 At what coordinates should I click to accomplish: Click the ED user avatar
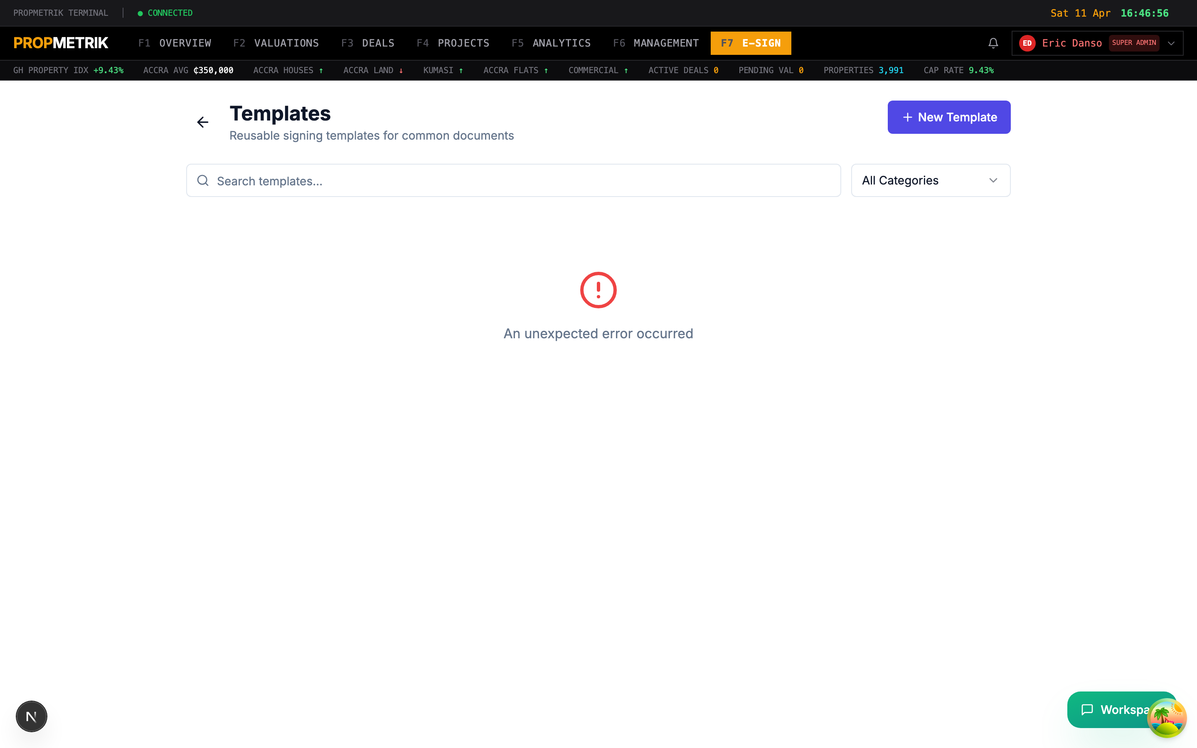(1027, 43)
